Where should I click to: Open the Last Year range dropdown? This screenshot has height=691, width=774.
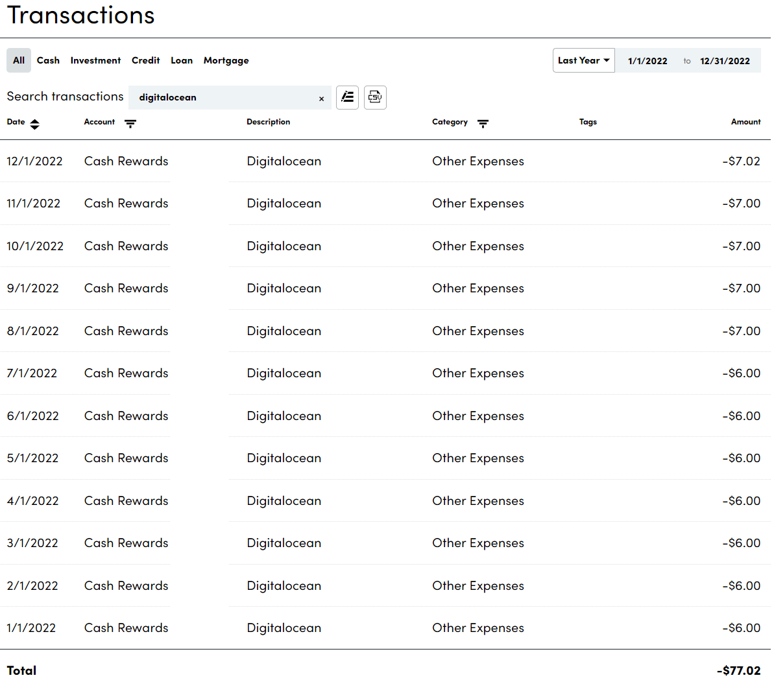(583, 60)
